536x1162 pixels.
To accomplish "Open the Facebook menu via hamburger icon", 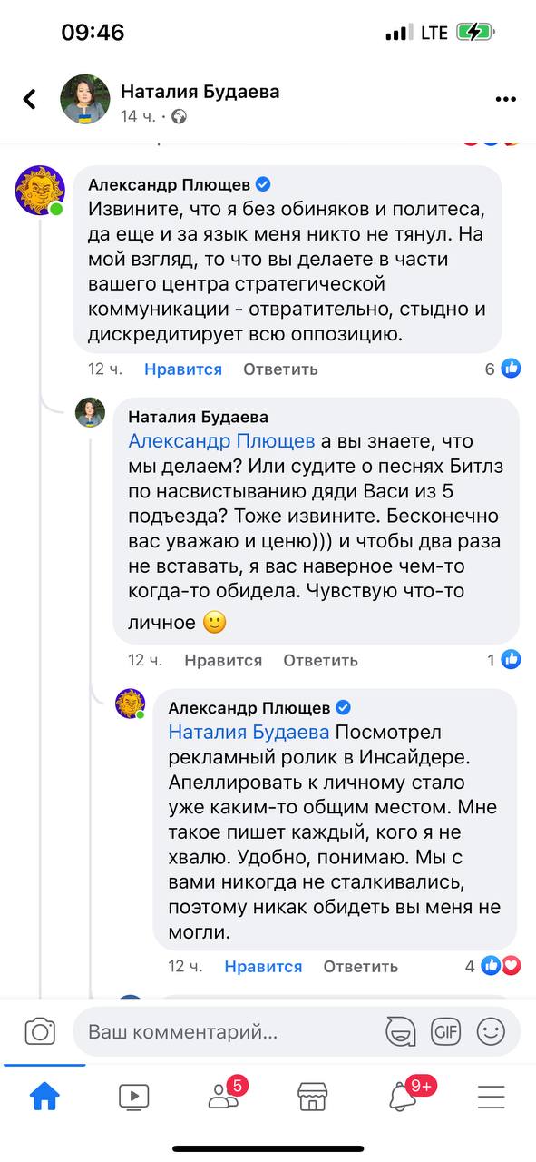I will (x=491, y=1096).
